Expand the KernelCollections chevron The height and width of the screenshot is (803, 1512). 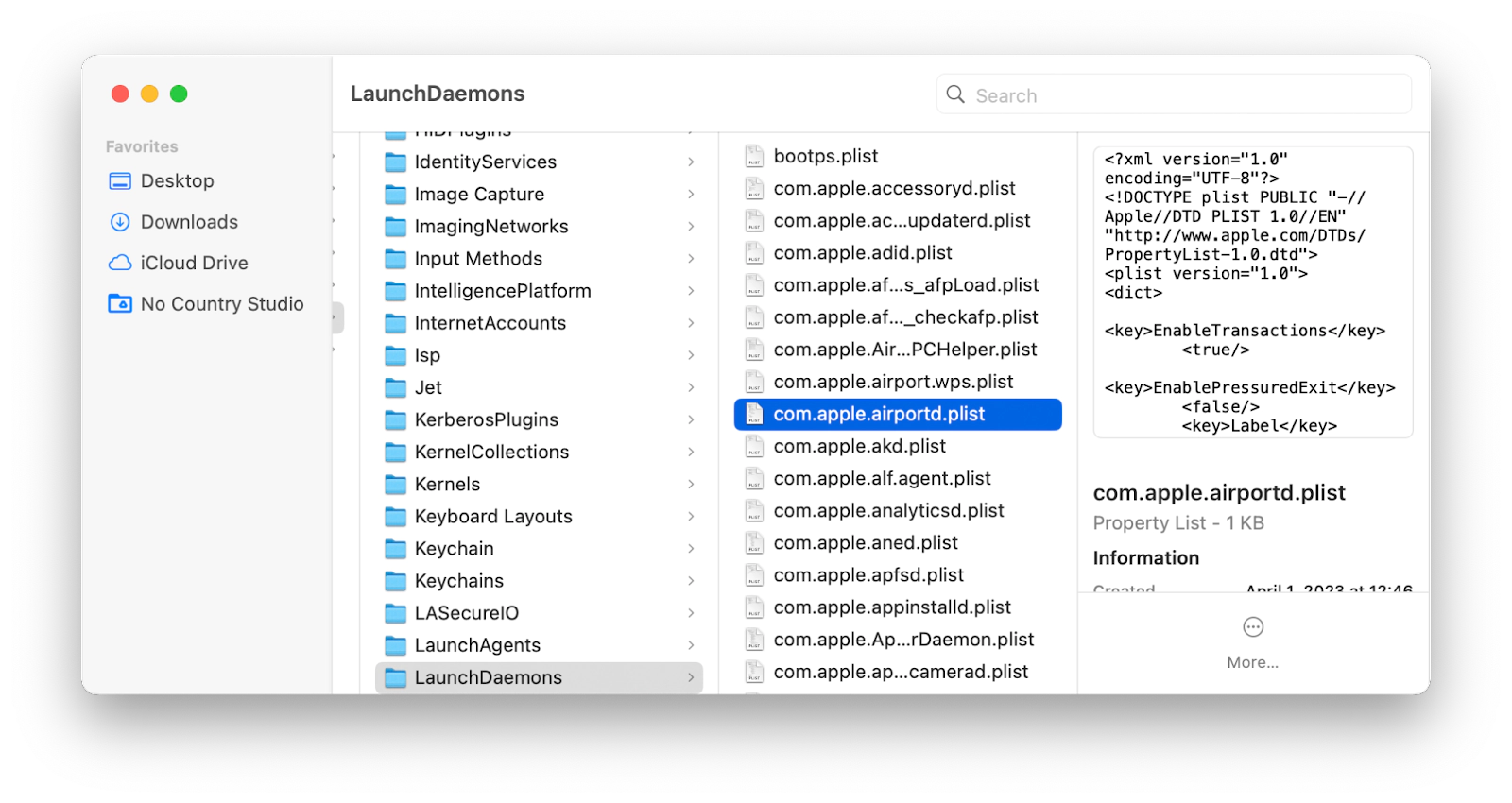point(691,452)
